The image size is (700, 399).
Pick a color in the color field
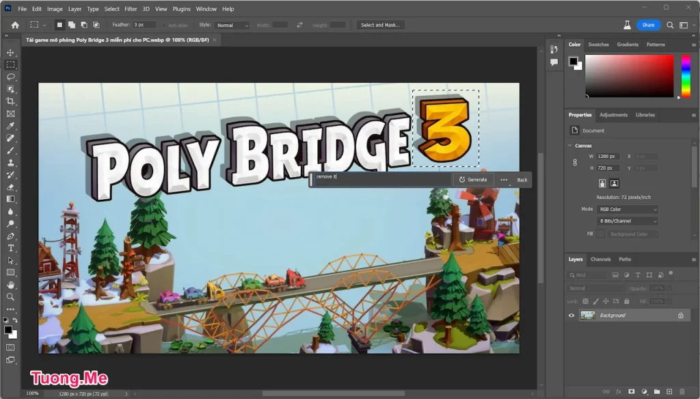630,75
